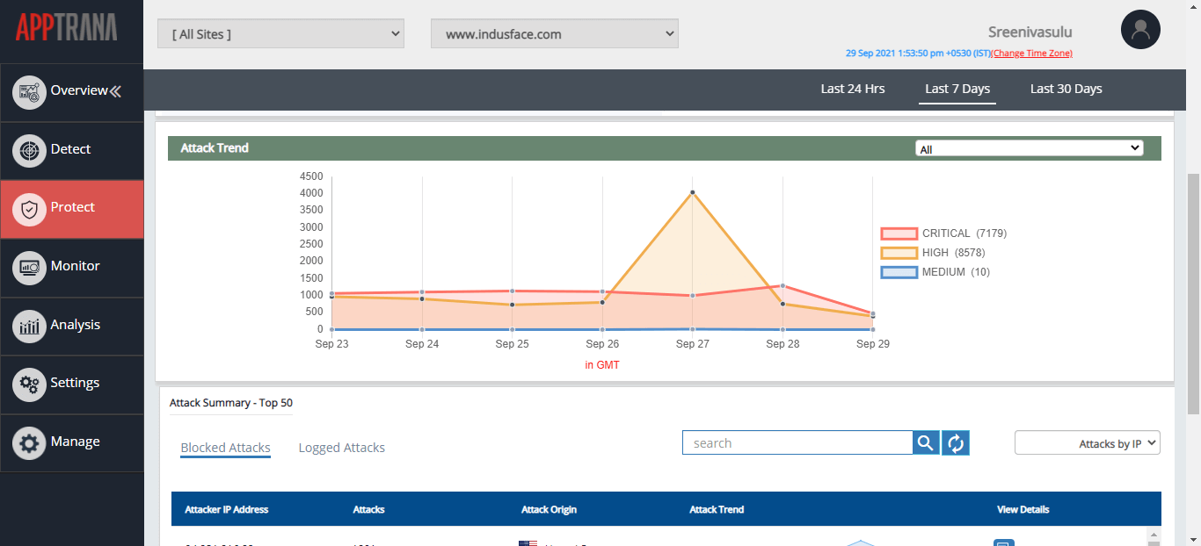Click the Sep 27 HIGH peak point
The height and width of the screenshot is (546, 1201).
(x=693, y=192)
